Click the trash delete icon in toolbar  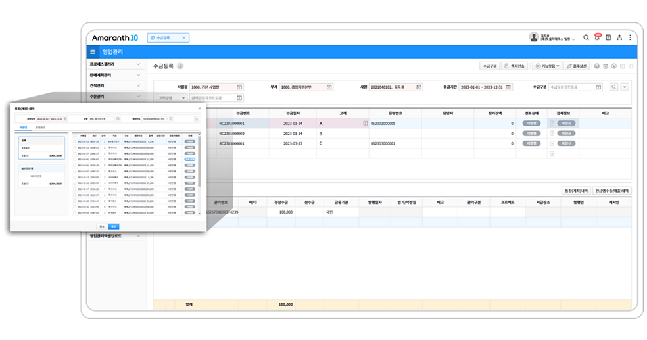[x=606, y=66]
